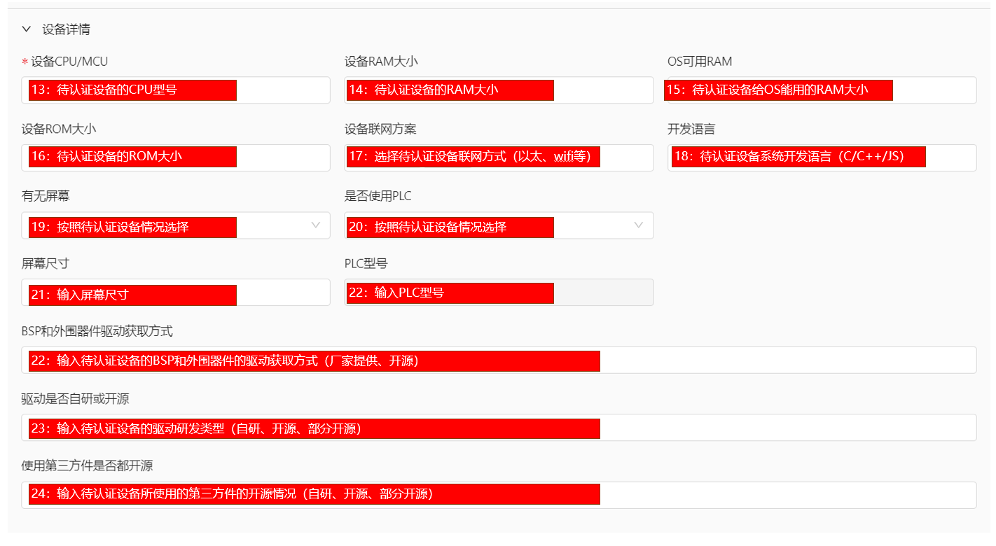Image resolution: width=996 pixels, height=546 pixels.
Task: Open the 有无屏幕 dropdown
Action: coord(175,225)
